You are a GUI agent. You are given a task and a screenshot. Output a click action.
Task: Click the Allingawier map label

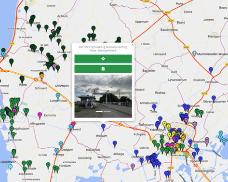point(38,124)
